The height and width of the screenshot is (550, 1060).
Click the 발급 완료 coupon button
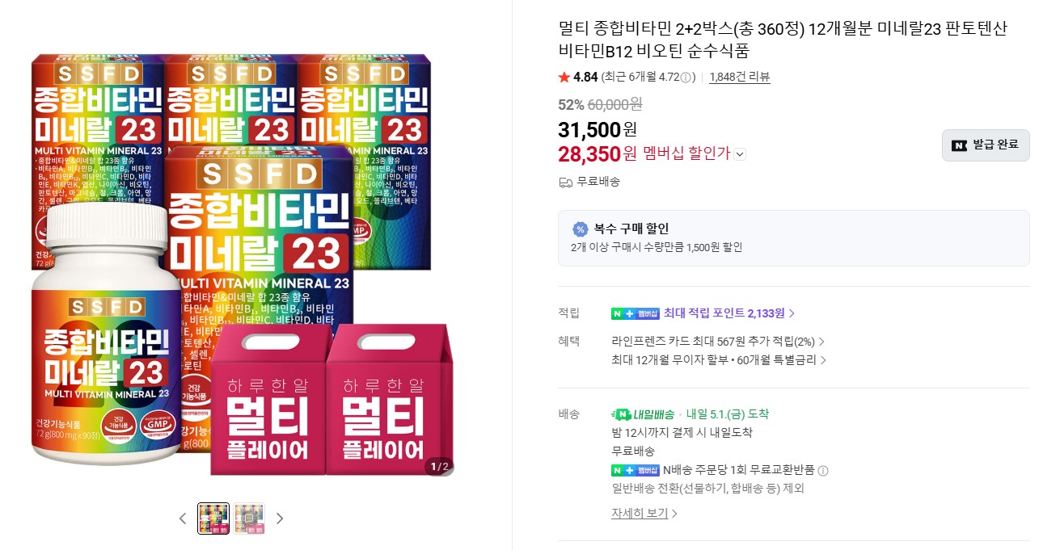point(986,145)
